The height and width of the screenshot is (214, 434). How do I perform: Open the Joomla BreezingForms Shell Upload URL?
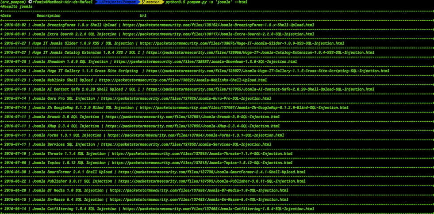click(x=219, y=25)
